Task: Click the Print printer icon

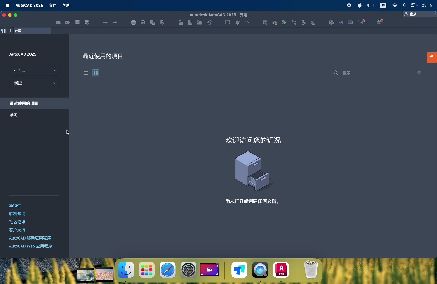Action: point(134,23)
